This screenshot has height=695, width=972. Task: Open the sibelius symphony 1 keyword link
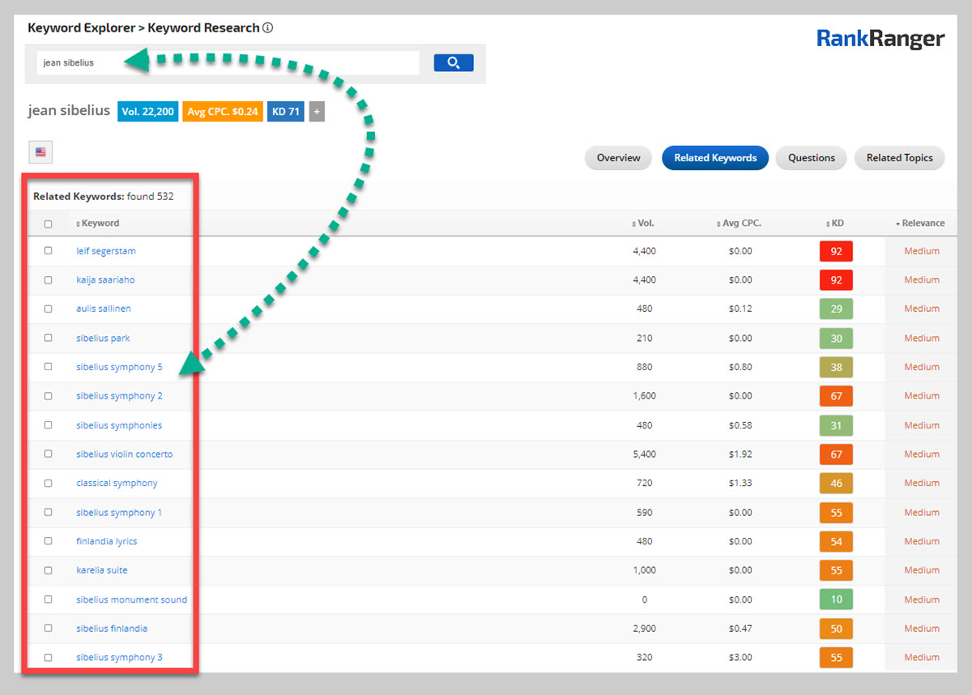pos(119,512)
